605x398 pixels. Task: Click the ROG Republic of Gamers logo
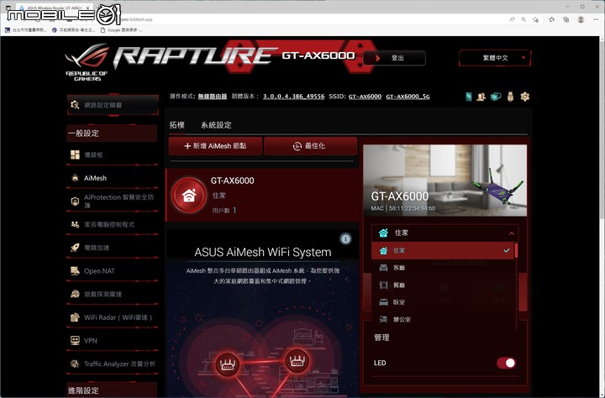[x=87, y=62]
